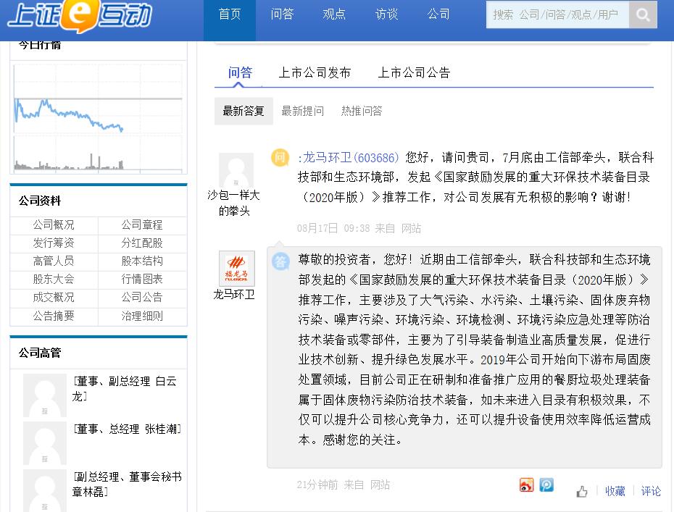Click the 龙马环卫 company logo avatar
The width and height of the screenshot is (674, 512).
(236, 269)
